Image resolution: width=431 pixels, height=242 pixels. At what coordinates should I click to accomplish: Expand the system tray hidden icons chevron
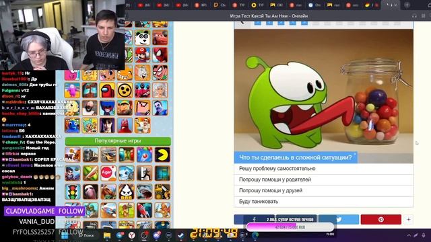[x=409, y=235]
